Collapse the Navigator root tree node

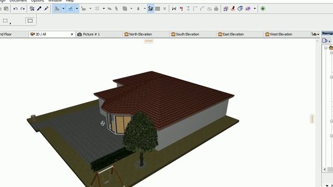click(x=326, y=48)
